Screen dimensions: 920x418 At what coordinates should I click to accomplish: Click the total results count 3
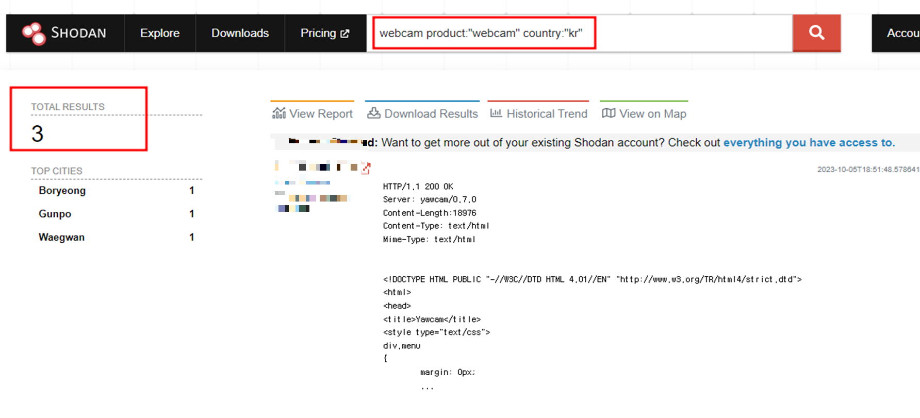pyautogui.click(x=37, y=134)
